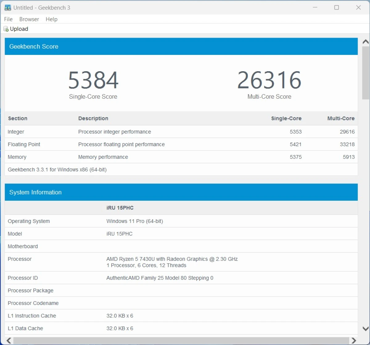This screenshot has width=370, height=345.
Task: Select the Floating Point row
Action: (181, 144)
